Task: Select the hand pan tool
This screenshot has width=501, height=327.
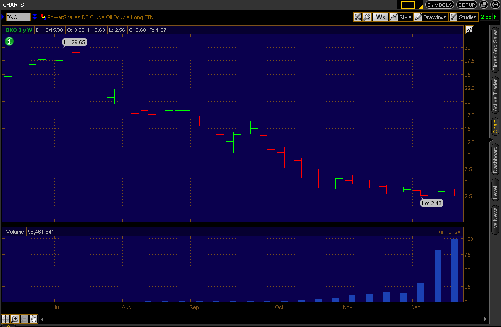Action: pos(33,319)
